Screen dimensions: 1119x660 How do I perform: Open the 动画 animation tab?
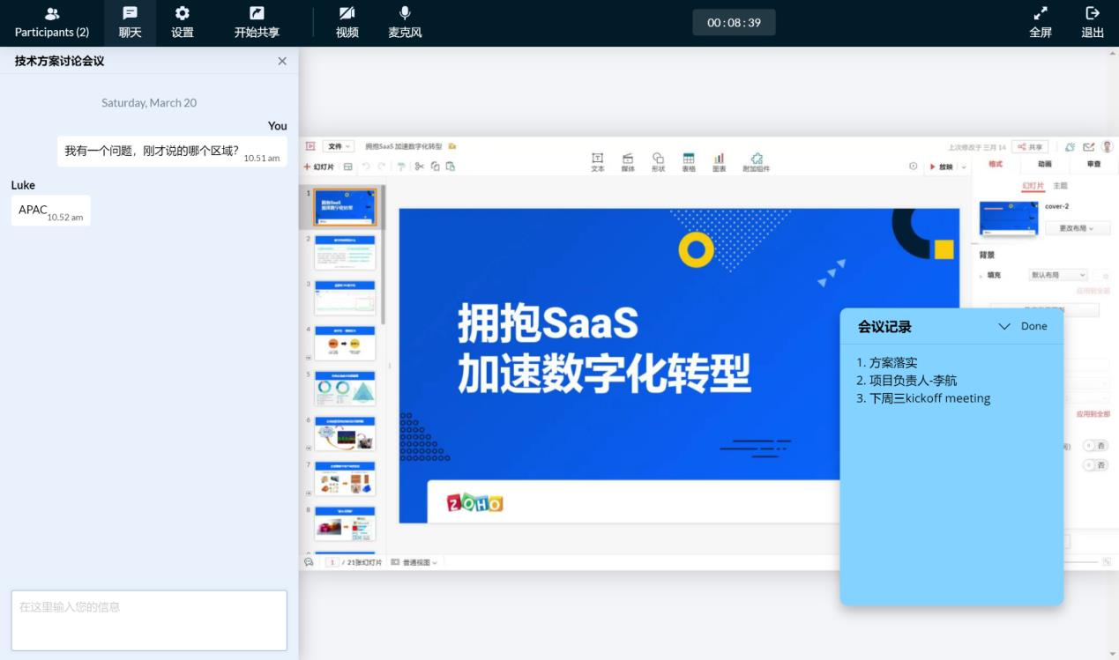pos(1044,164)
